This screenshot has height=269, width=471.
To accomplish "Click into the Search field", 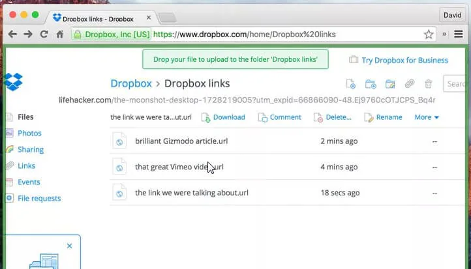I will [x=454, y=83].
